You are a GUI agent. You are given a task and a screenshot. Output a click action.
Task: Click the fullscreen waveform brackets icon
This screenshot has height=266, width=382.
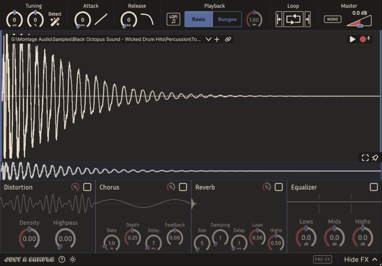click(x=365, y=158)
